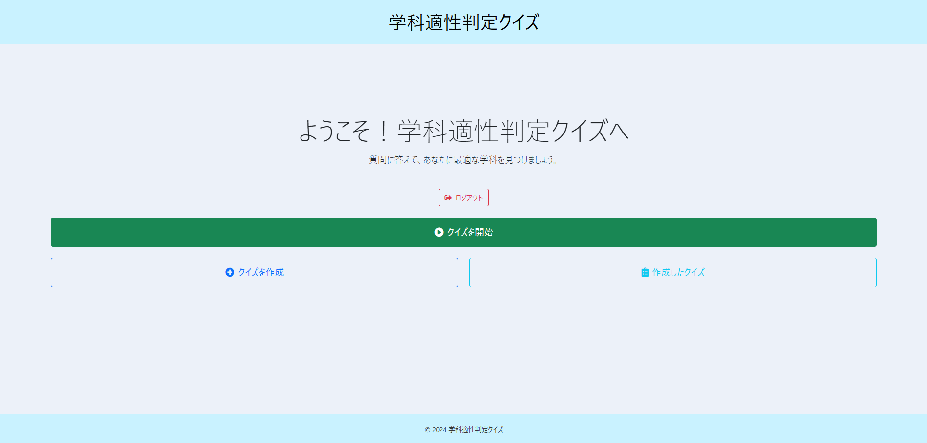Select the blue plus circle icon
927x443 pixels.
pos(230,272)
